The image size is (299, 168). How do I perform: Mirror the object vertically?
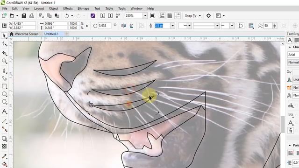coord(132,26)
